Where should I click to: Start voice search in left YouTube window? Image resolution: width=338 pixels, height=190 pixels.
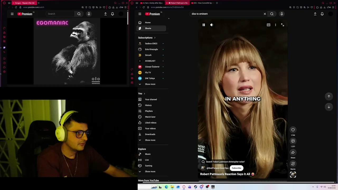click(89, 14)
